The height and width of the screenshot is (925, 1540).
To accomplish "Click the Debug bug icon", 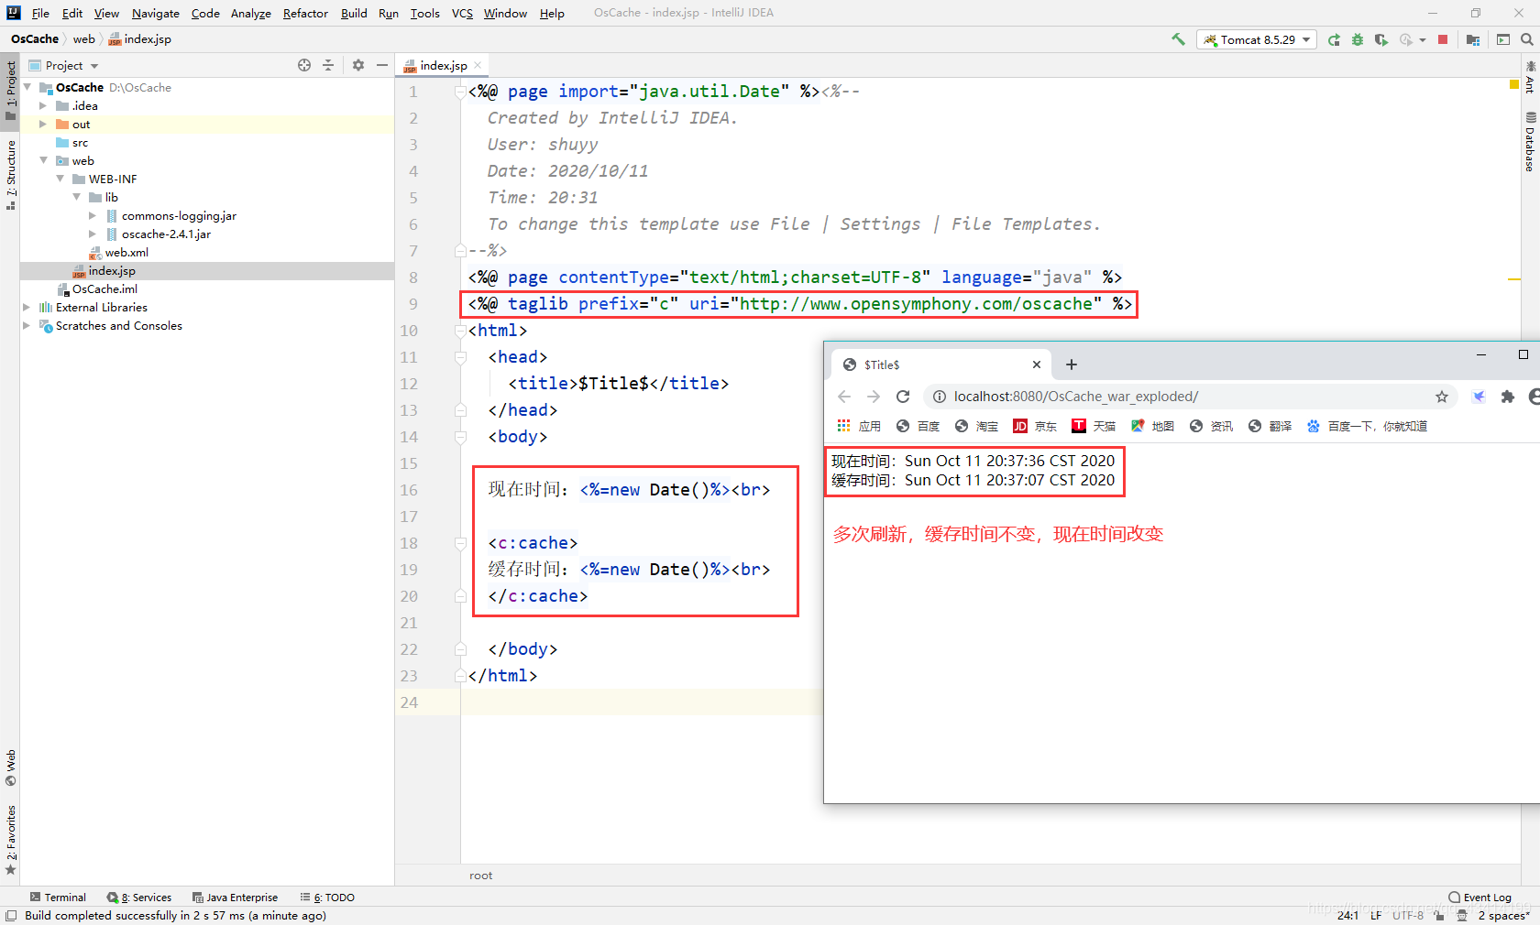I will pyautogui.click(x=1358, y=39).
